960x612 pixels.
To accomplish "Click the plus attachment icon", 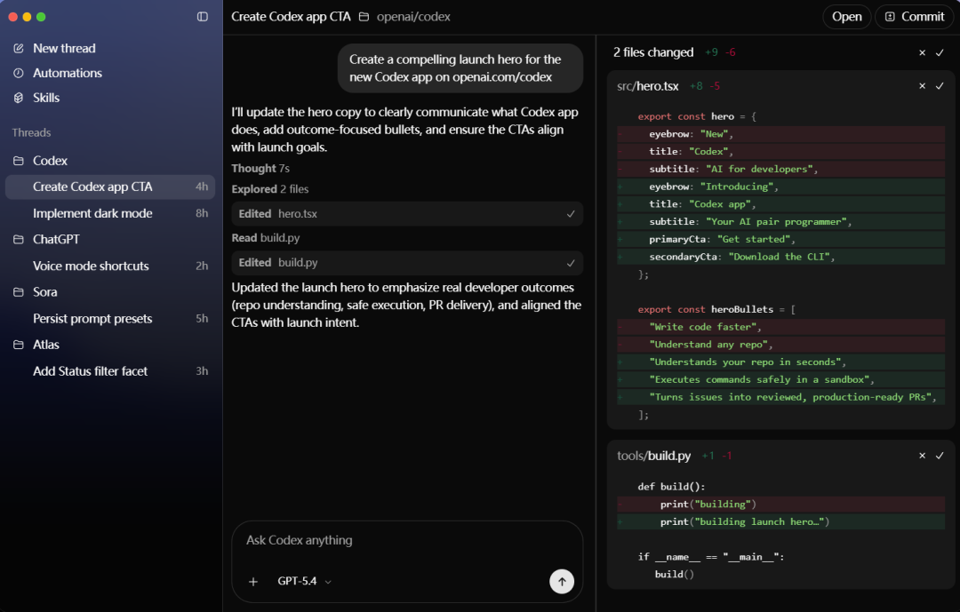I will (x=253, y=581).
